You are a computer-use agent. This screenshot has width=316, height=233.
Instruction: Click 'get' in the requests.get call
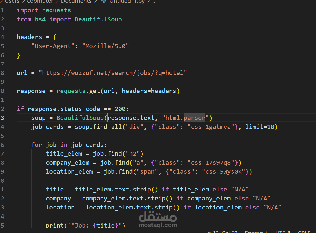pyautogui.click(x=95, y=91)
